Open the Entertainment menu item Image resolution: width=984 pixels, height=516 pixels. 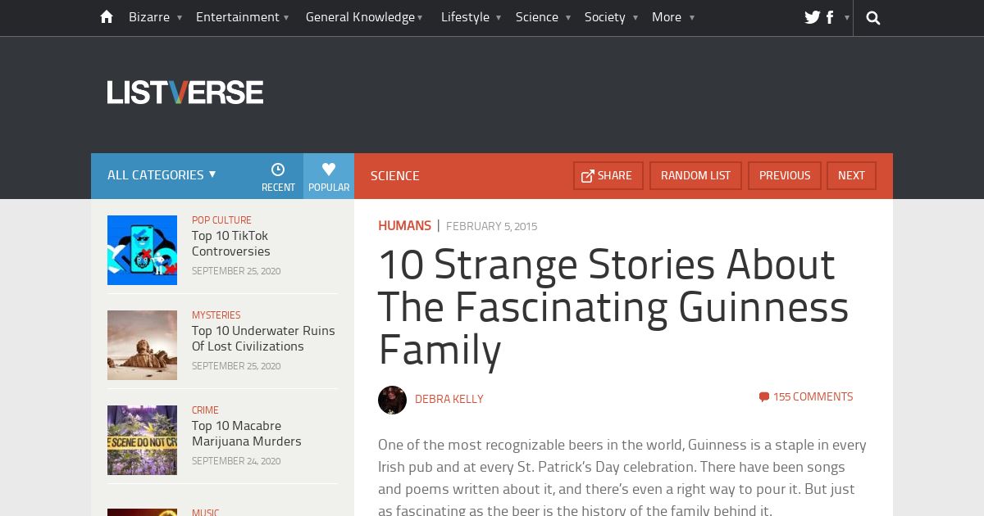click(238, 17)
